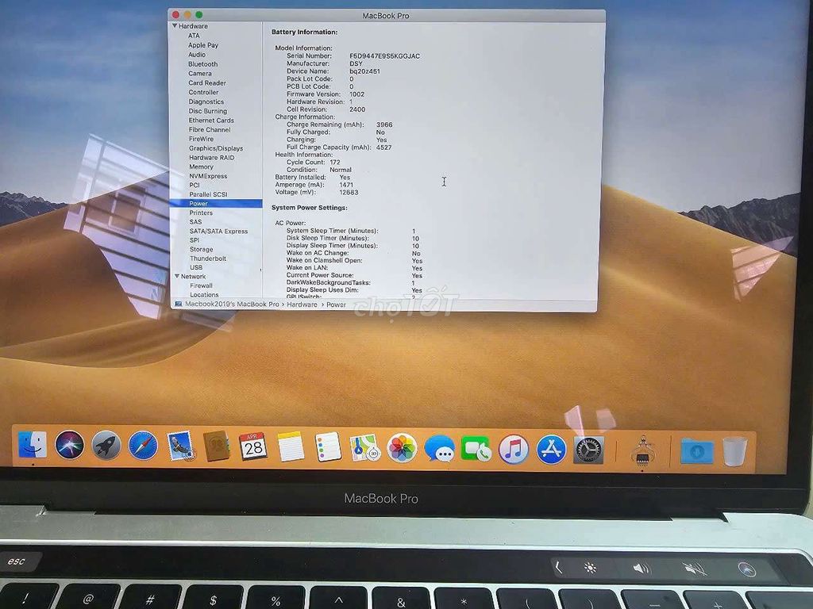813x609 pixels.
Task: Select Hardware RAID in sidebar
Action: (x=211, y=158)
